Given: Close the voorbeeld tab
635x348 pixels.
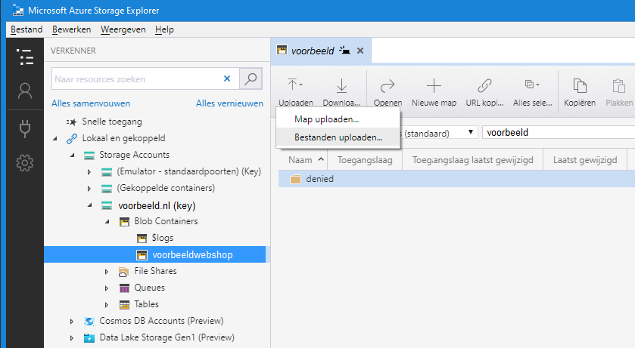Looking at the screenshot, I should click(x=360, y=51).
